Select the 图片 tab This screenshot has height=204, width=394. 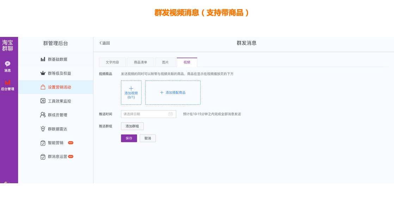tap(166, 62)
